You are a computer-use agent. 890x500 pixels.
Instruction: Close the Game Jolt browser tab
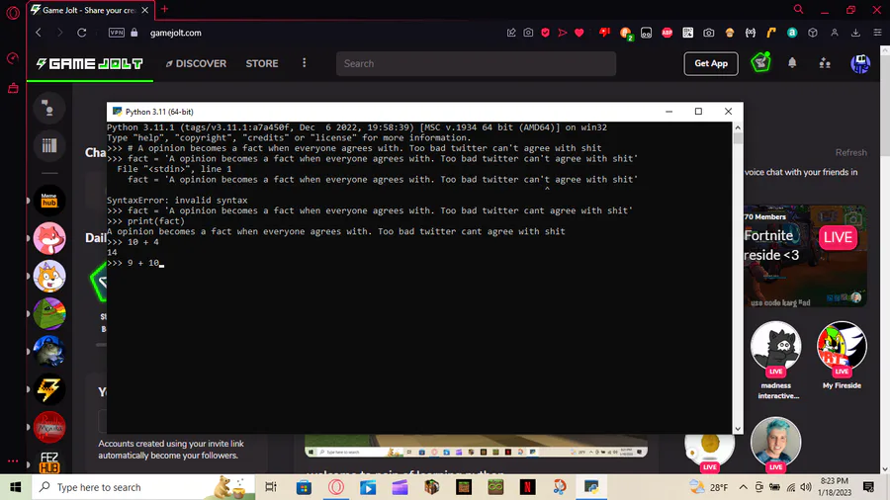tap(144, 10)
